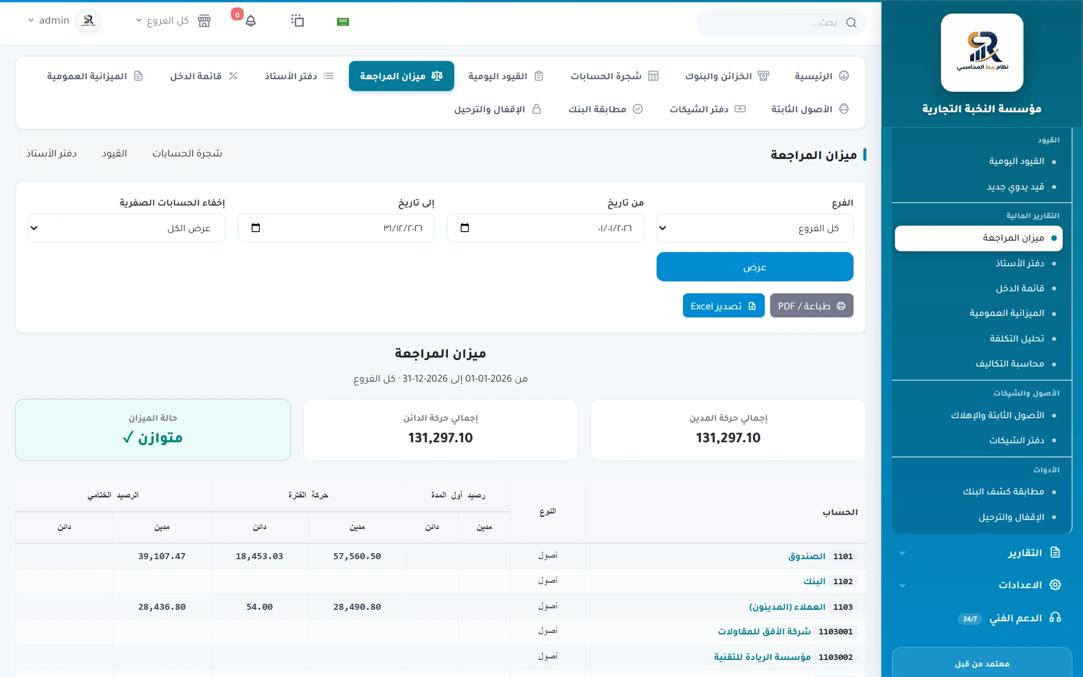
Task: Click the printer icon on طباعة / PDF
Action: tap(841, 306)
